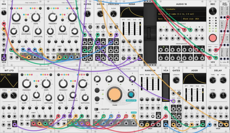Screen dimensions: 230x133
Task: Flip the +10V OFFSET switch on Frames
Action: [x=96, y=109]
